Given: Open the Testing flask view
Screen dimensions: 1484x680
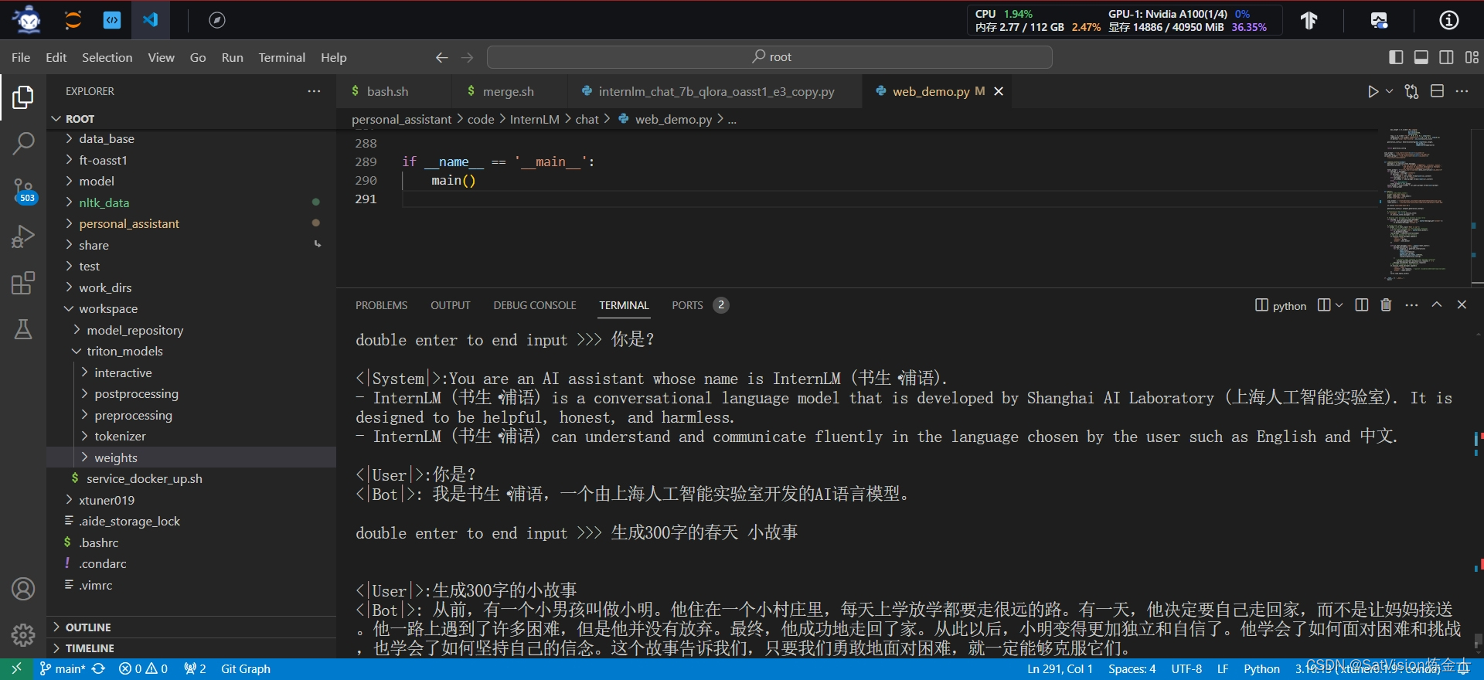Looking at the screenshot, I should pyautogui.click(x=23, y=329).
